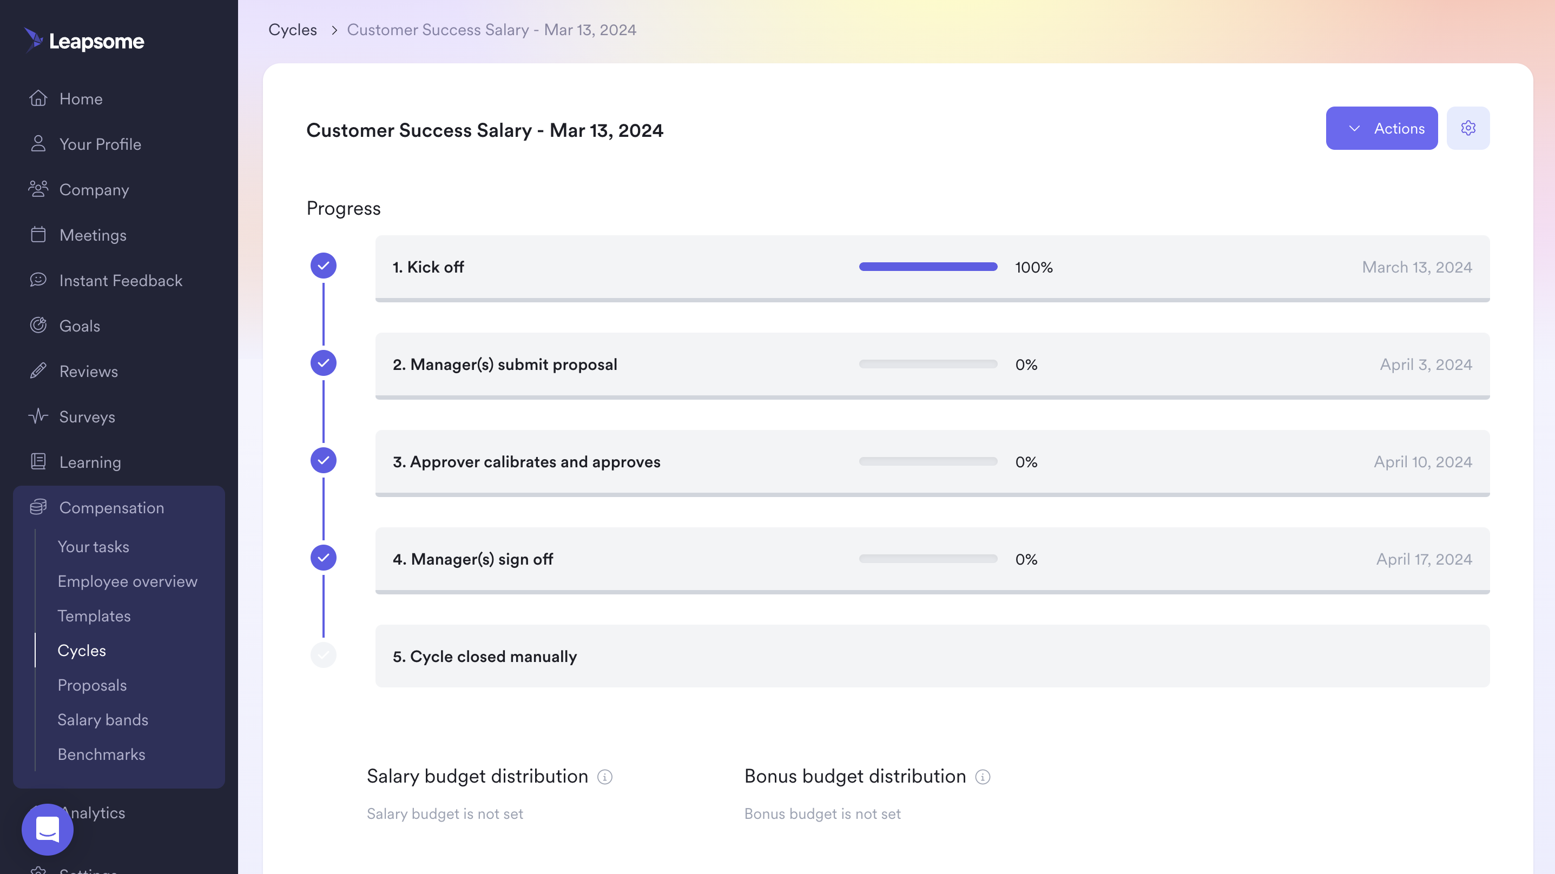
Task: Open the chat support bubble
Action: point(48,829)
